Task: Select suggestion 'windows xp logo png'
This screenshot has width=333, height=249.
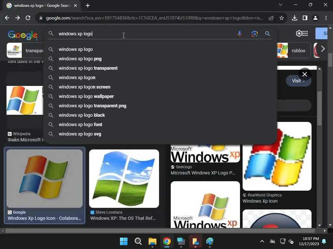Action: pyautogui.click(x=160, y=59)
